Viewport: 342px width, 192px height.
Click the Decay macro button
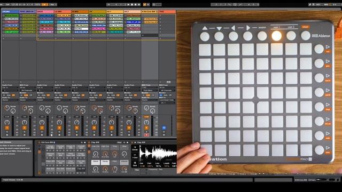pos(105,162)
